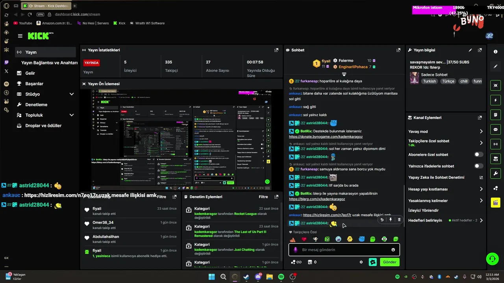504x283 pixels.
Task: Toggle the chat bubble widget in right rail
Action: [x=495, y=129]
